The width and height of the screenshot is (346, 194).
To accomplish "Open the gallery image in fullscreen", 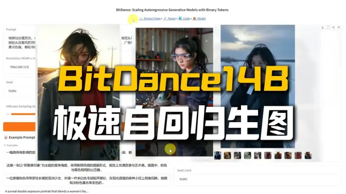I will (328, 27).
